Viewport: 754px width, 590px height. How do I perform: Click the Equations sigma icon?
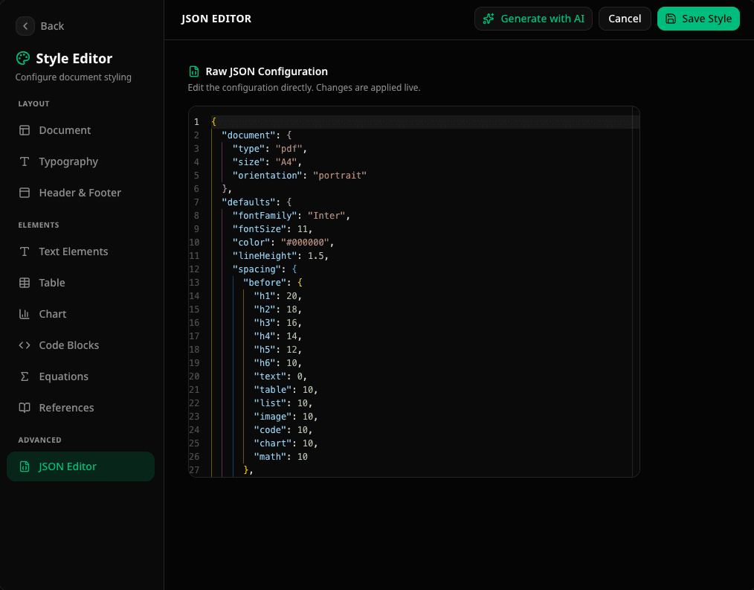25,376
